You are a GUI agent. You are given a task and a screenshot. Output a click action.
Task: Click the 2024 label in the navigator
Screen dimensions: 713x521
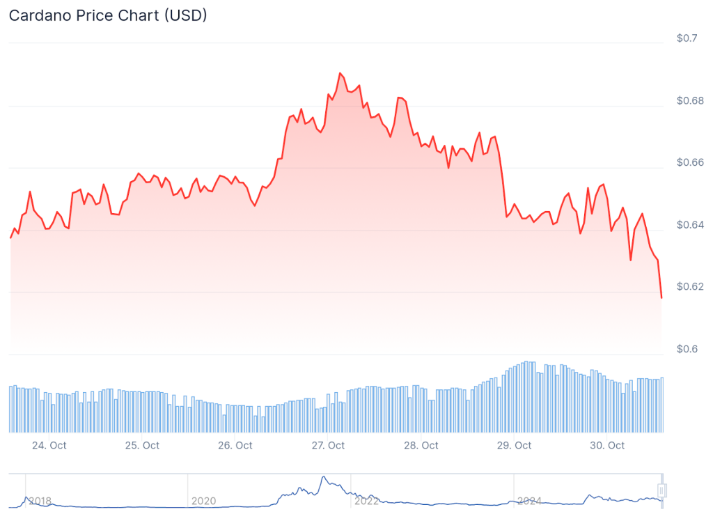(x=529, y=501)
